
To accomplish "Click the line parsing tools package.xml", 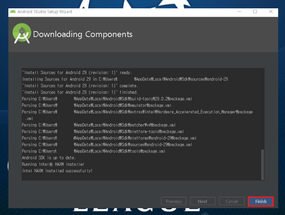I will [x=94, y=151].
